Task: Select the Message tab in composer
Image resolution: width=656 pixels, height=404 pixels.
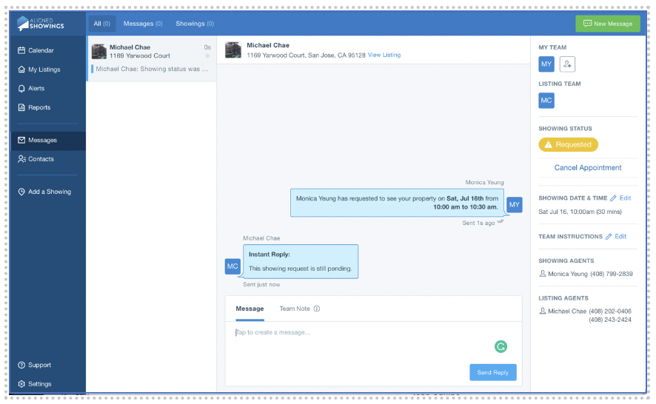Action: (250, 309)
